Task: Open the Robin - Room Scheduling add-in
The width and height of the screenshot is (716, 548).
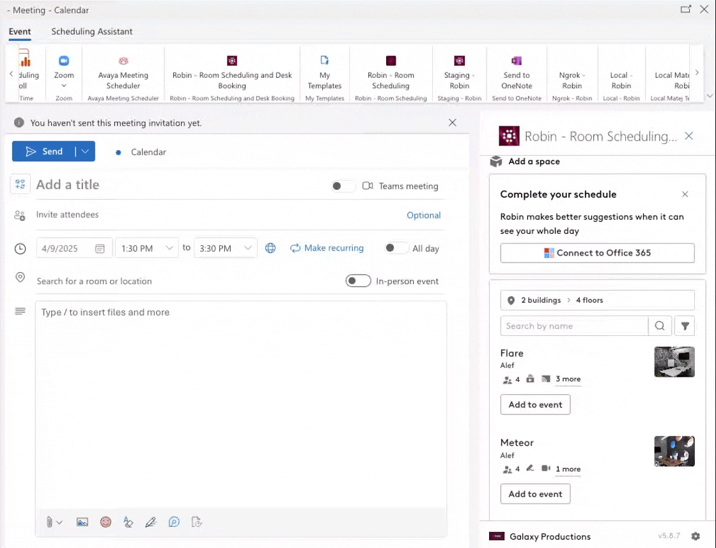Action: point(391,61)
